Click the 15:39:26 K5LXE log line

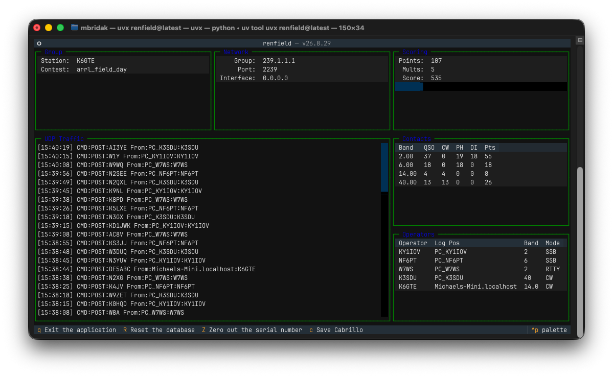click(118, 208)
